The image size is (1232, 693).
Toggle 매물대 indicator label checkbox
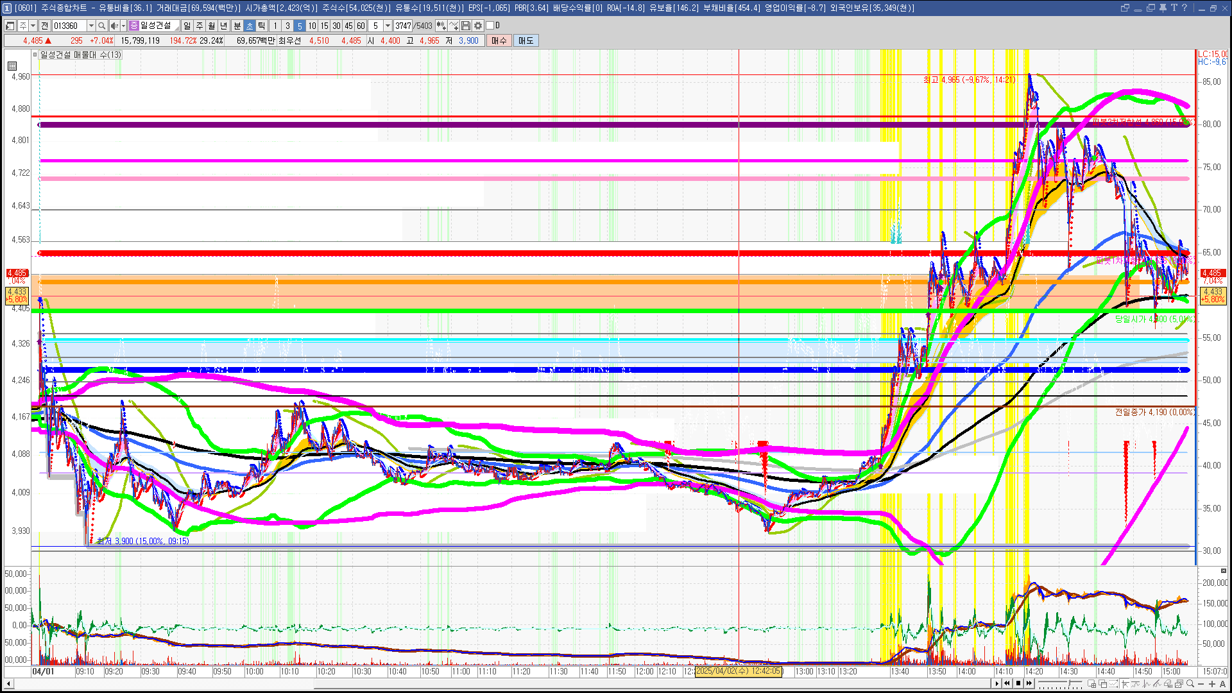(35, 55)
